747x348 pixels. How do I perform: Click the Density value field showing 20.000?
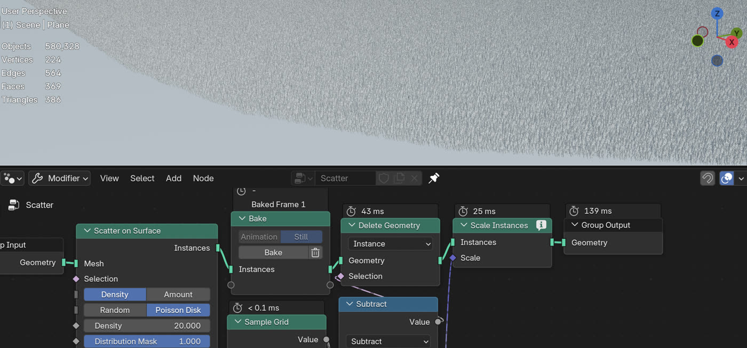(x=147, y=326)
